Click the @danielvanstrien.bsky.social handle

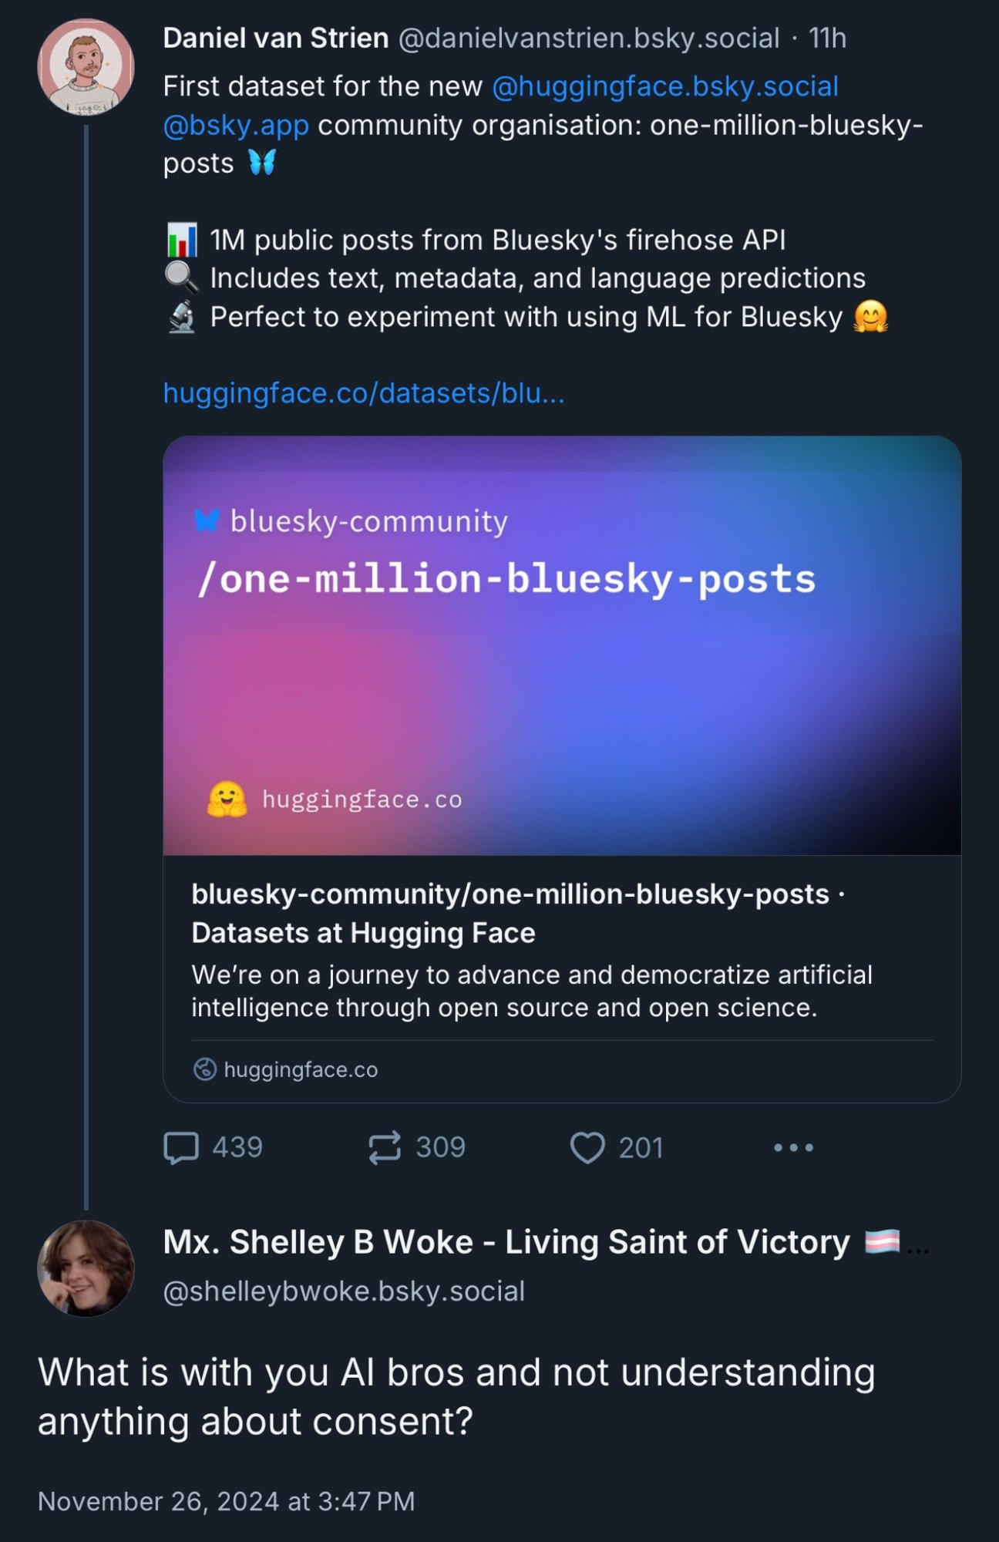(x=589, y=38)
